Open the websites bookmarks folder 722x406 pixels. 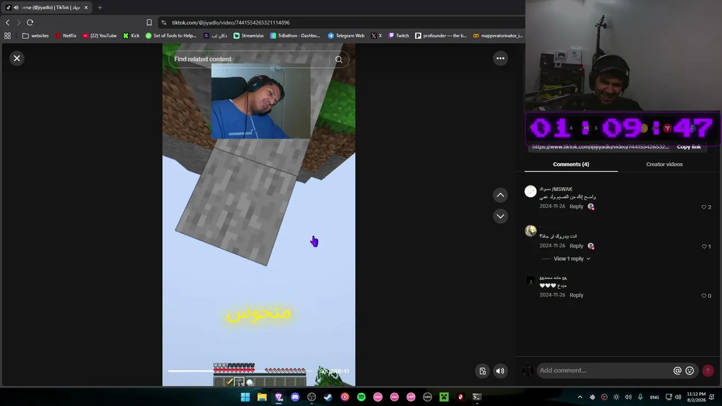[36, 36]
